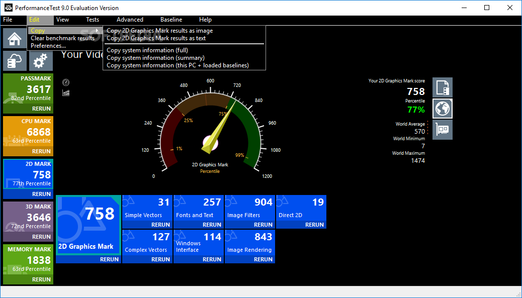Open the Tests menu
This screenshot has height=298, width=522.
coord(93,20)
